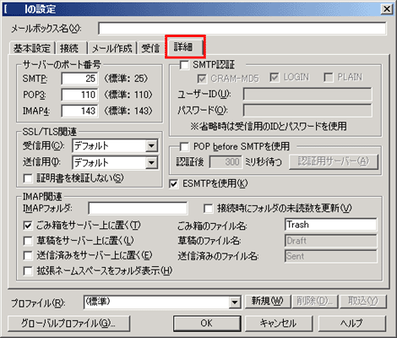Go to the 受信 tab

coord(150,48)
